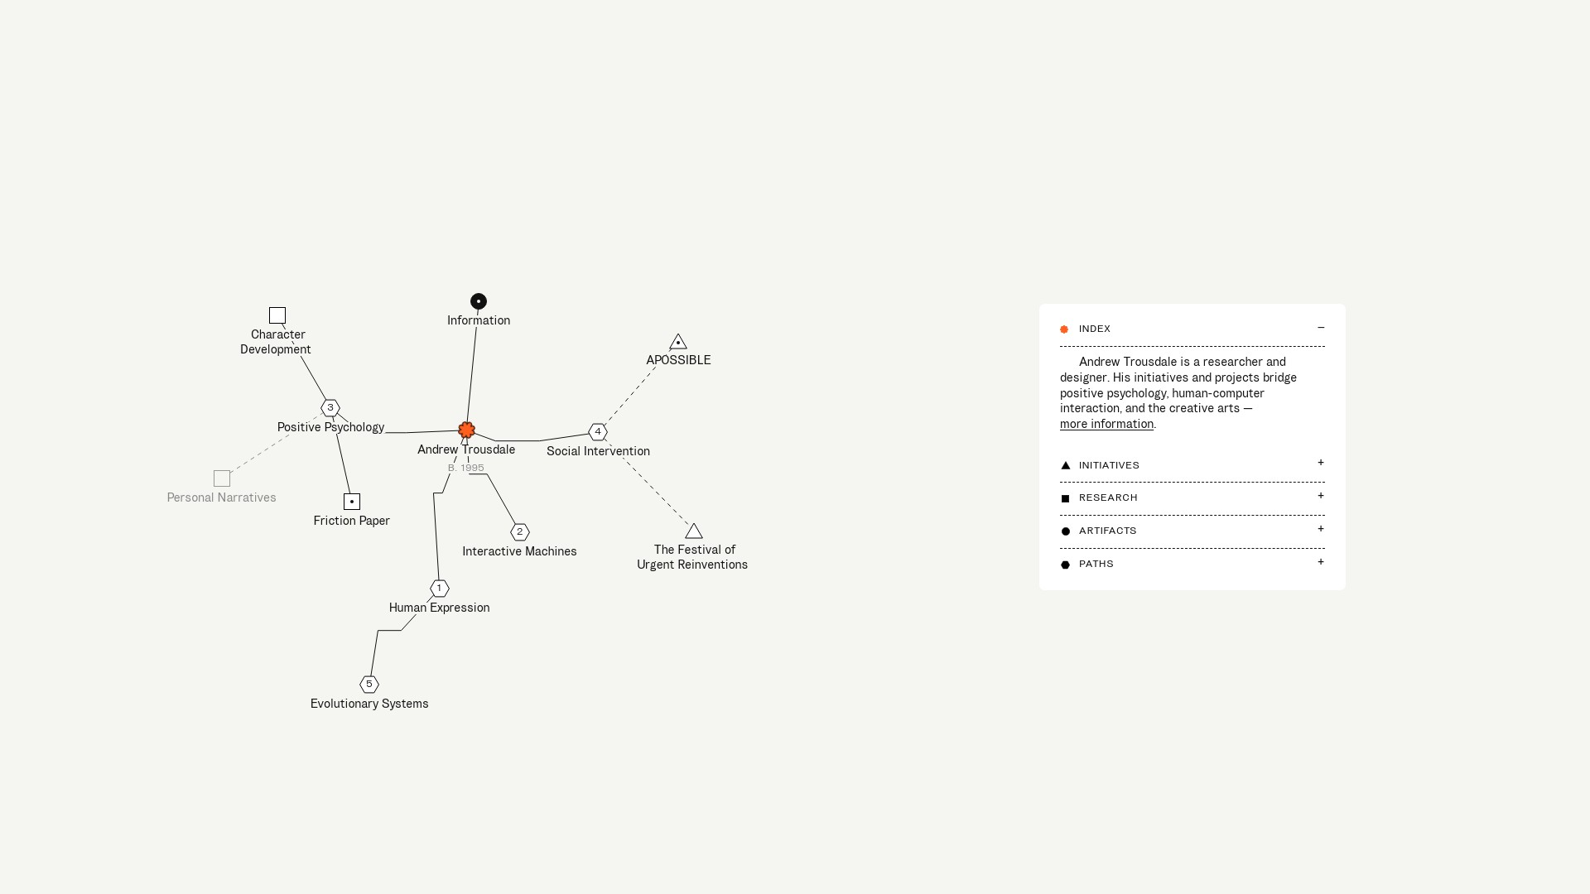1590x894 pixels.
Task: Select hexagon node 4 Social Intervention
Action: pos(598,432)
